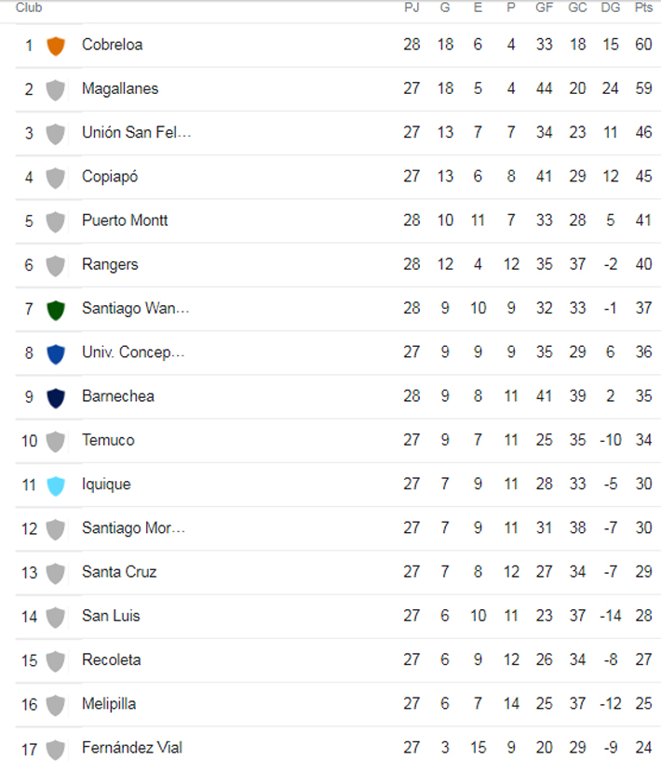Open the Temuco team entry

tap(108, 440)
